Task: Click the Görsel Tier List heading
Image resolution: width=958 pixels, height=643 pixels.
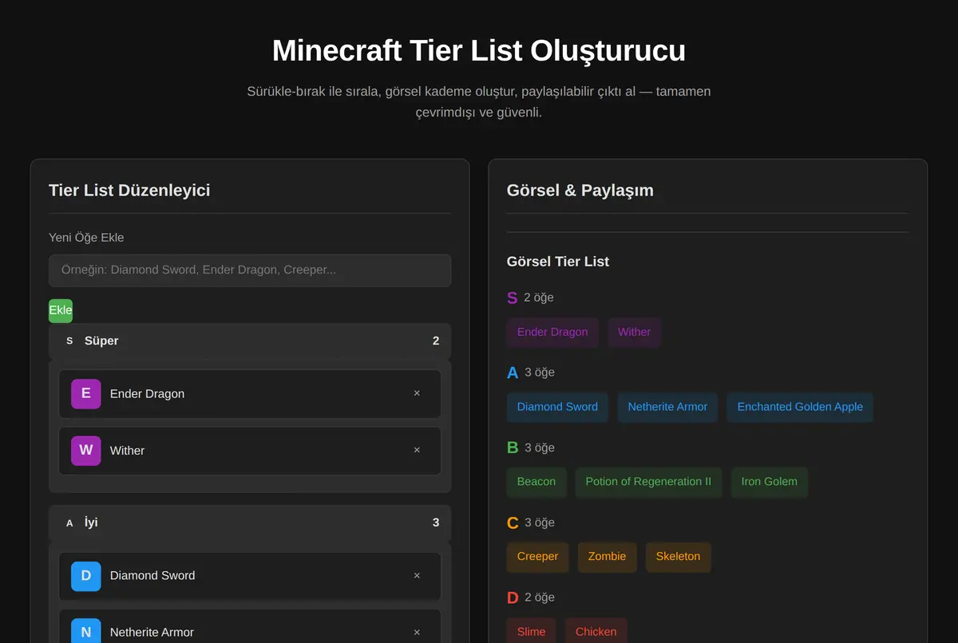Action: [558, 262]
